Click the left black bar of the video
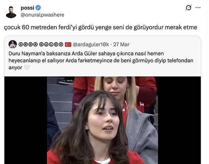This screenshot has width=209, height=164. (x=25, y=120)
